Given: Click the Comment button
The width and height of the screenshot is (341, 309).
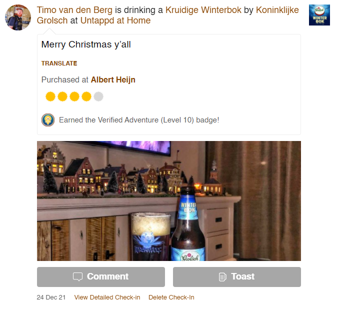Looking at the screenshot, I should (x=101, y=277).
